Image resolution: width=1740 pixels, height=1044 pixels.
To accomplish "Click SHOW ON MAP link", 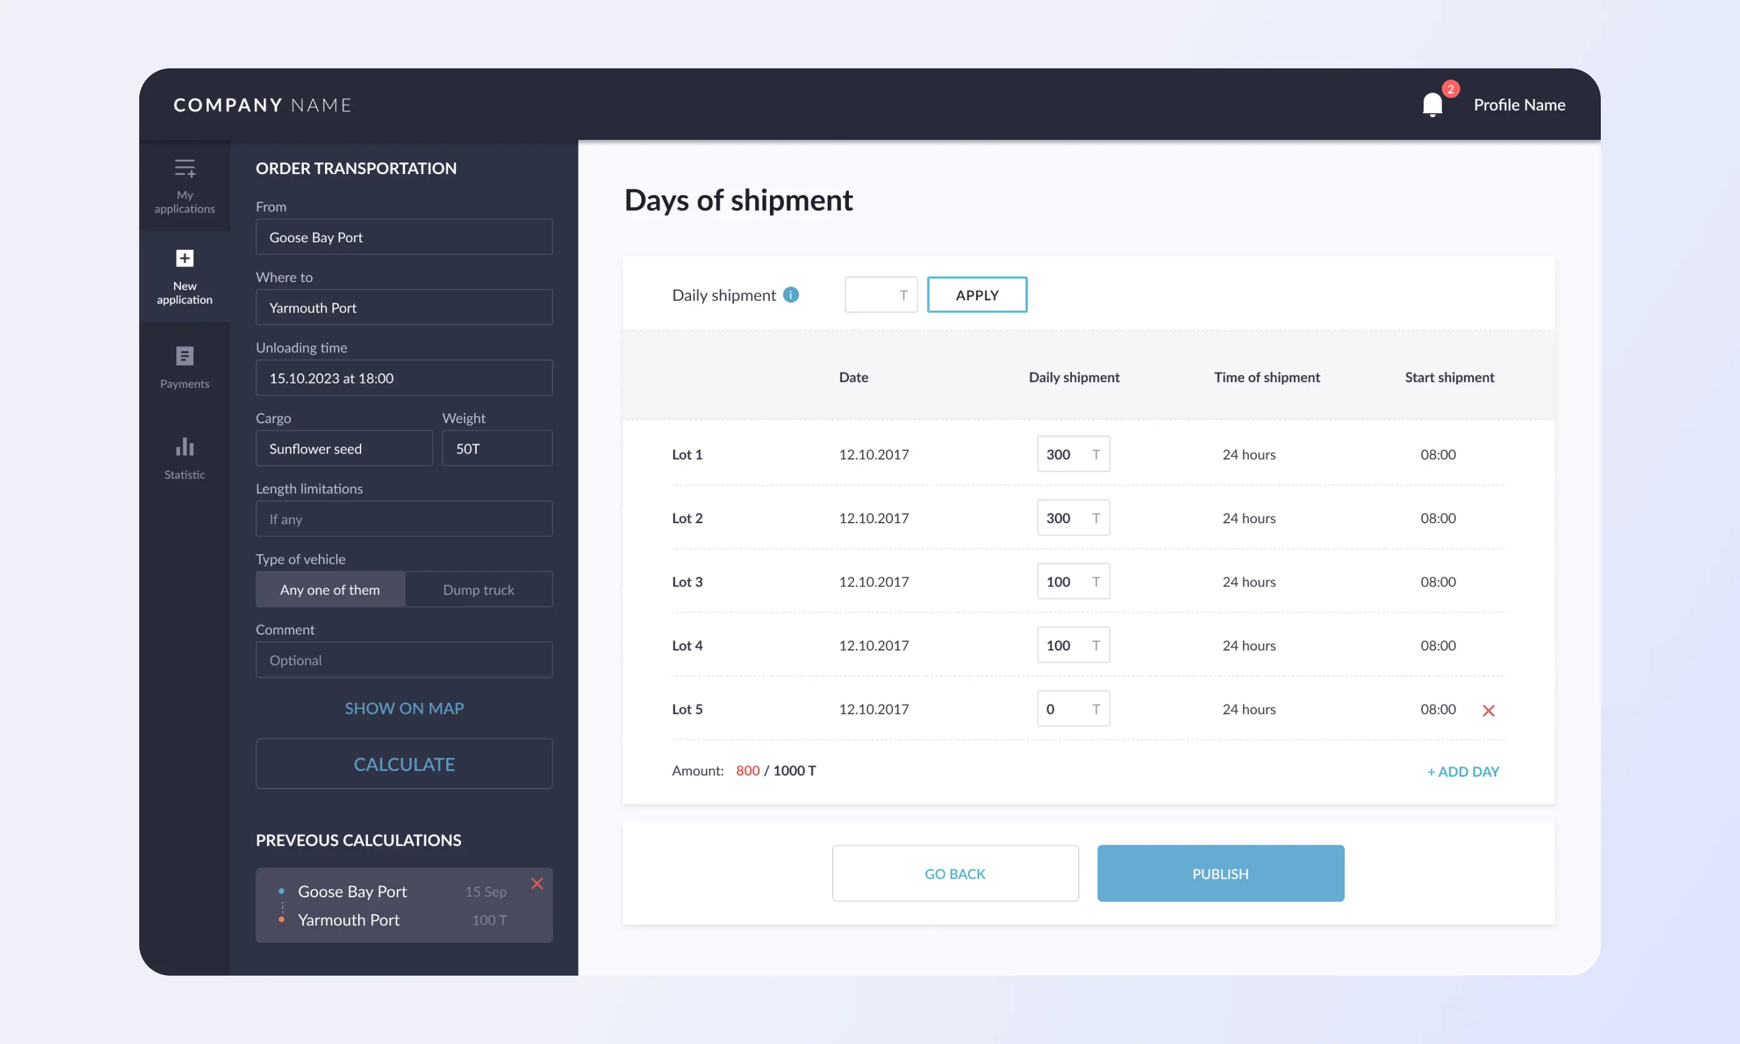I will point(405,708).
